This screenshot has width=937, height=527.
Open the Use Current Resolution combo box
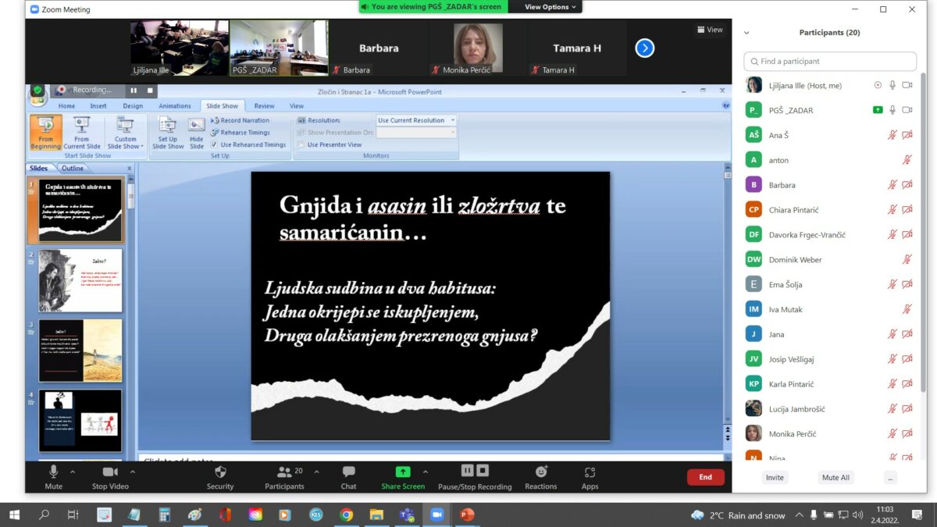point(416,120)
